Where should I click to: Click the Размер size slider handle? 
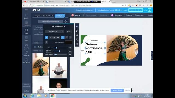56,48
